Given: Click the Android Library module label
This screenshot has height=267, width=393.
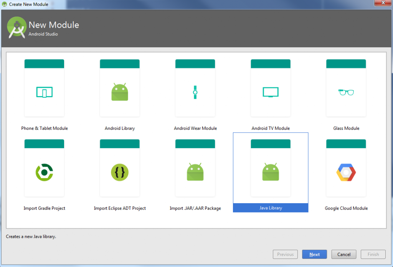Looking at the screenshot, I should coord(119,128).
